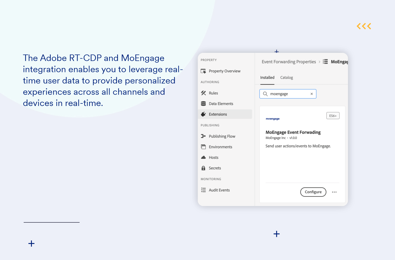Open Hosts in the sidebar
Screen dimensions: 395x260
(214, 157)
